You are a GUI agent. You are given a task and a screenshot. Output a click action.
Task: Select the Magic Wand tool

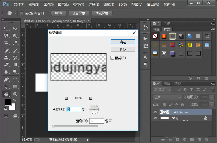pos(15,36)
